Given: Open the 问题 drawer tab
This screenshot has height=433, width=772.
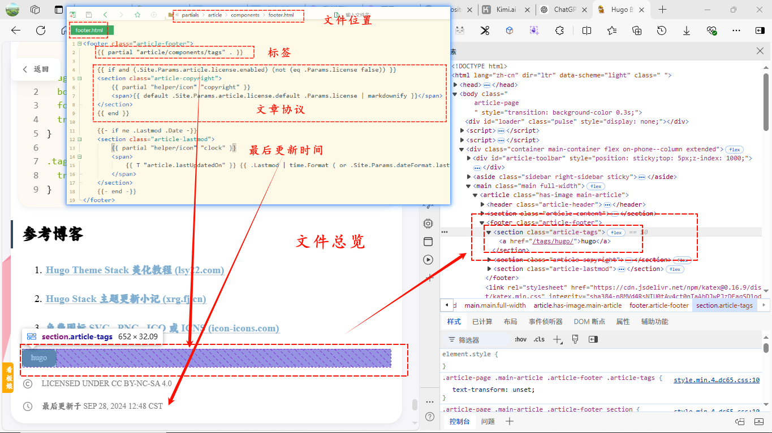Looking at the screenshot, I should (488, 421).
